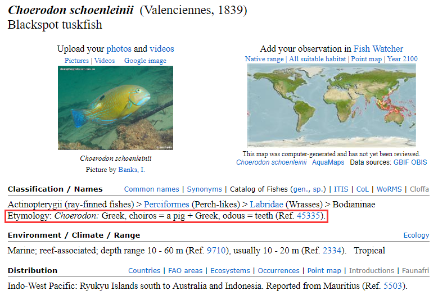
Task: Open the 'videos' upload link
Action: pyautogui.click(x=162, y=49)
